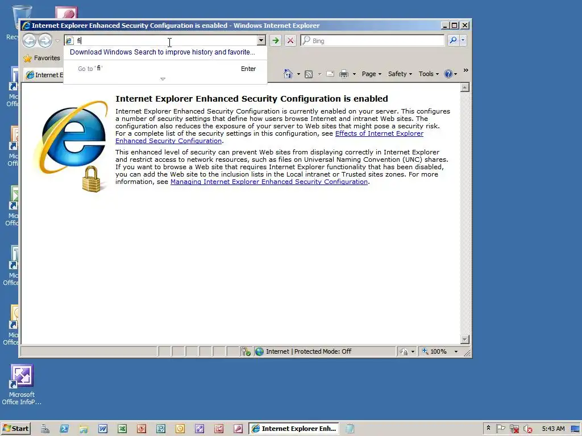Click the page scrollbar up arrow

(x=465, y=87)
